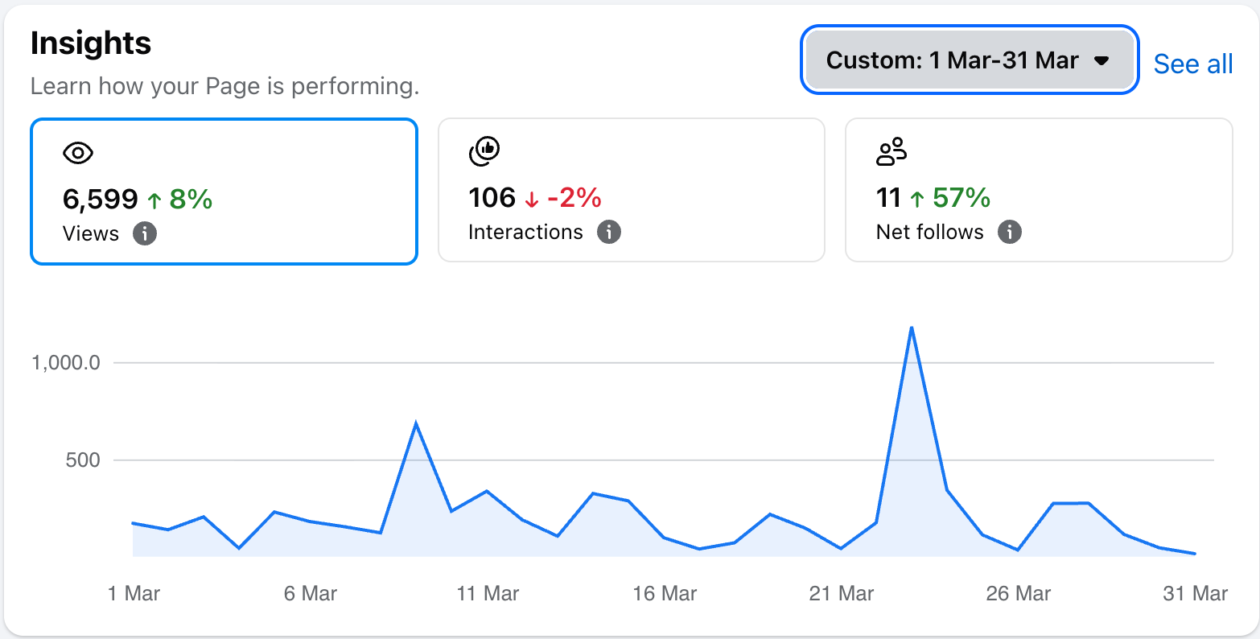Click the eye icon in Views card
The height and width of the screenshot is (639, 1260).
point(78,153)
